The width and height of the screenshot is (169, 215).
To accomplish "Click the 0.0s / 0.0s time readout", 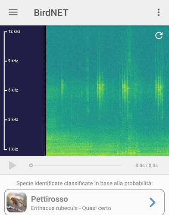I will click(x=147, y=166).
